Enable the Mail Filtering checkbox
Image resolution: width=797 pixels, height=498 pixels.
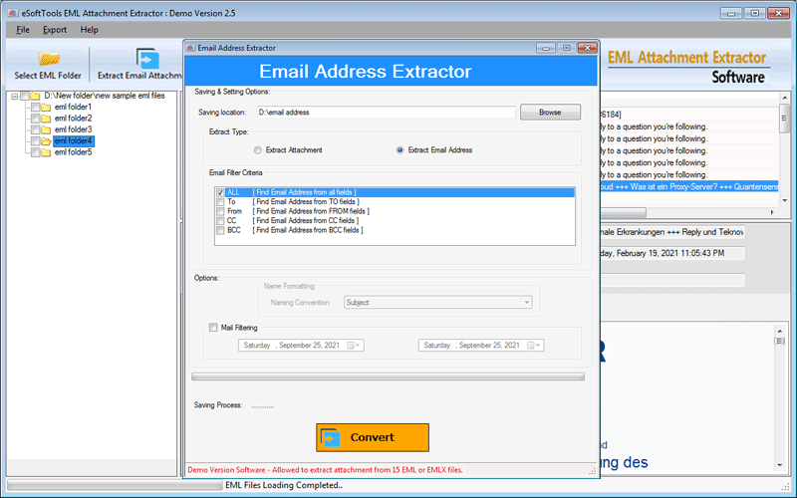tap(213, 328)
